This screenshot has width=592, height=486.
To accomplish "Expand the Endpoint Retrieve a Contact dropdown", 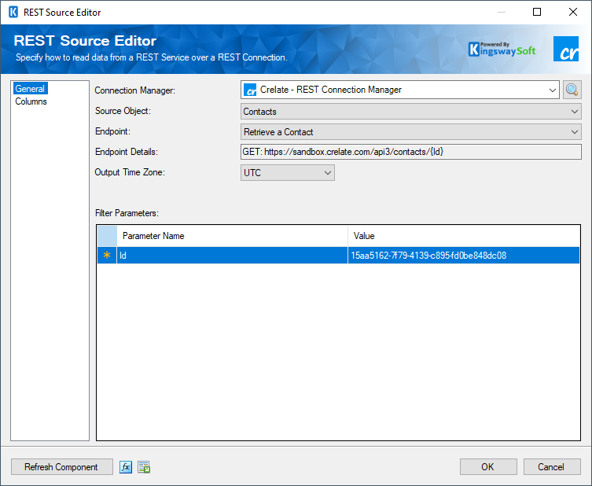I will coord(410,132).
